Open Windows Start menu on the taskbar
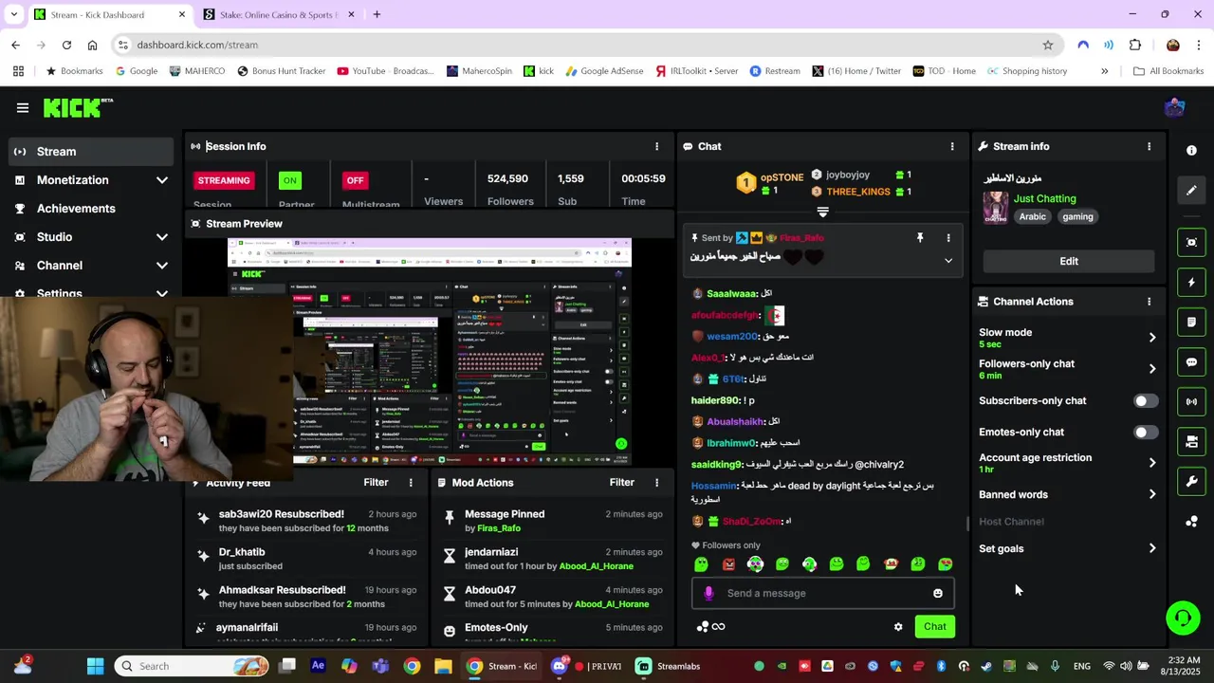The width and height of the screenshot is (1214, 683). (95, 667)
